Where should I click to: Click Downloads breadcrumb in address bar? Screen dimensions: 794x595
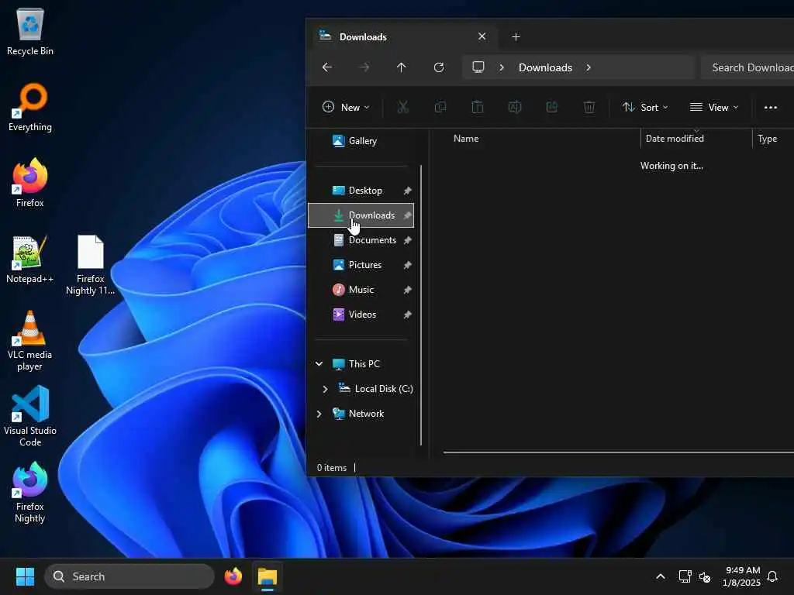click(545, 67)
